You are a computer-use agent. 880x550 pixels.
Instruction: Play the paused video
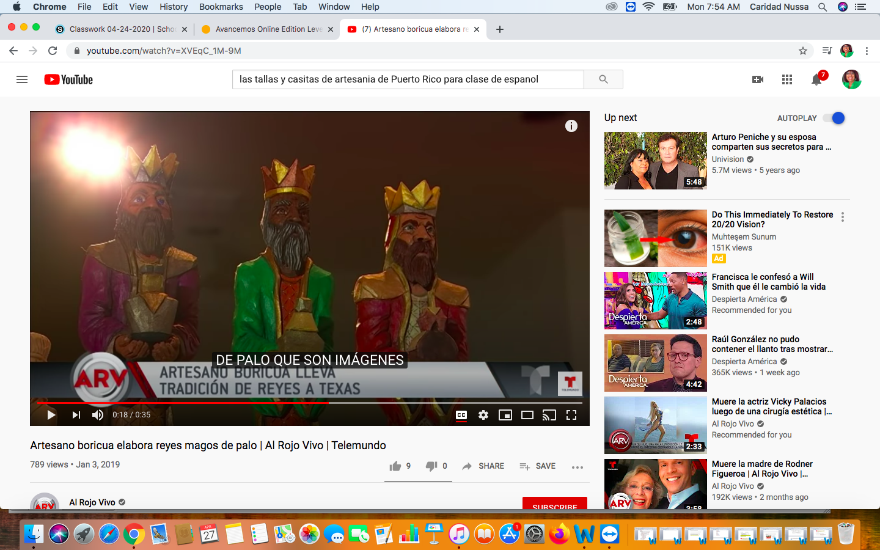coord(51,415)
